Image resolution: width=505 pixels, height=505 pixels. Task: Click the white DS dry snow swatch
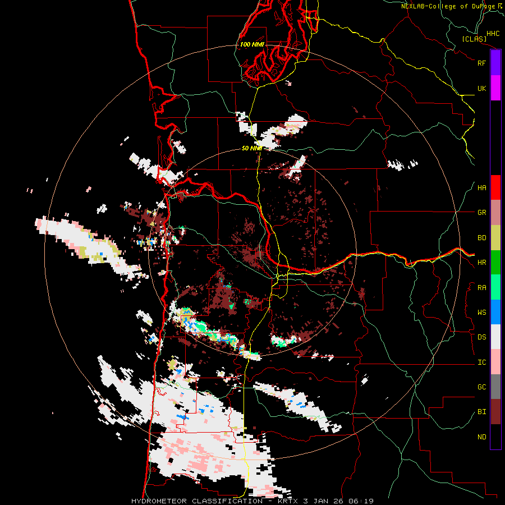point(495,337)
